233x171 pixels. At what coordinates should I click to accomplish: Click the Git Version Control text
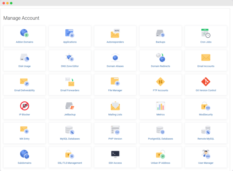[x=206, y=90]
